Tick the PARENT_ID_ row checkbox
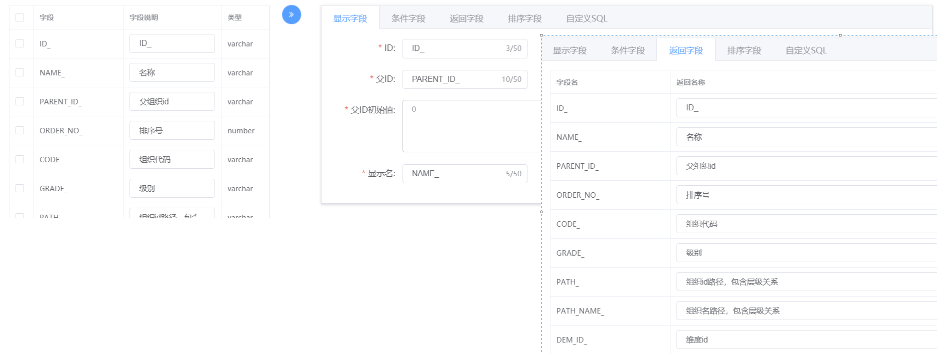The width and height of the screenshot is (937, 354). coord(20,101)
